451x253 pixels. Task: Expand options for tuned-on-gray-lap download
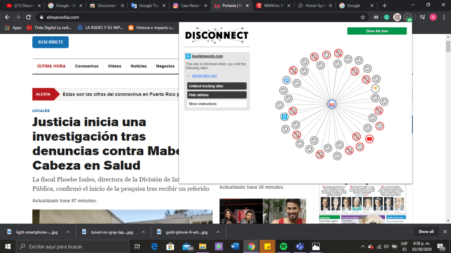[142, 232]
